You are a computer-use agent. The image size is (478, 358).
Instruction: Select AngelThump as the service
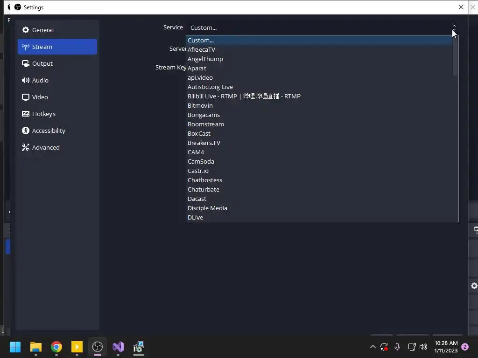[x=319, y=59]
